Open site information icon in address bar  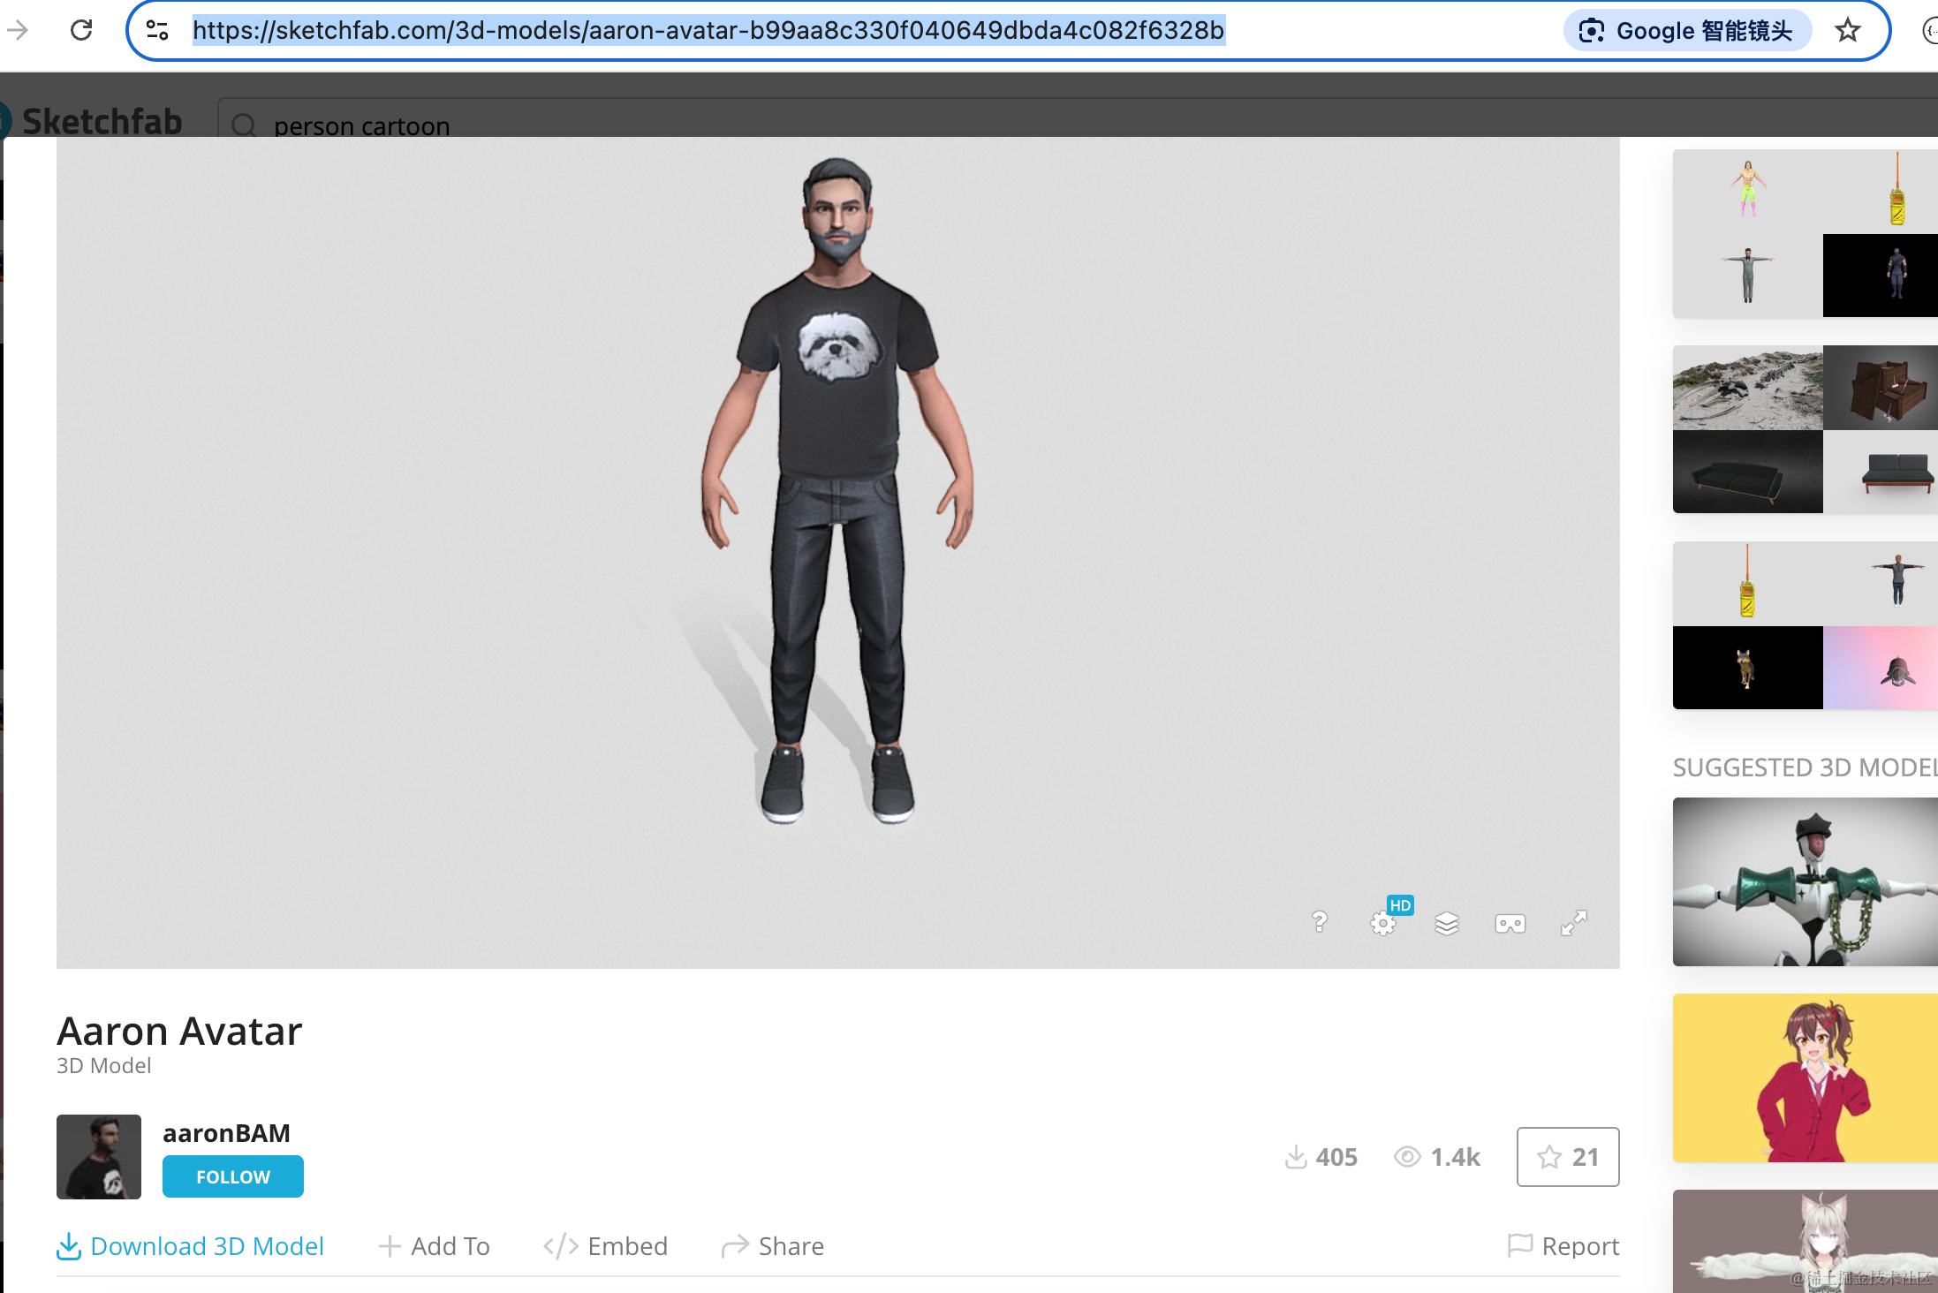pos(157,30)
